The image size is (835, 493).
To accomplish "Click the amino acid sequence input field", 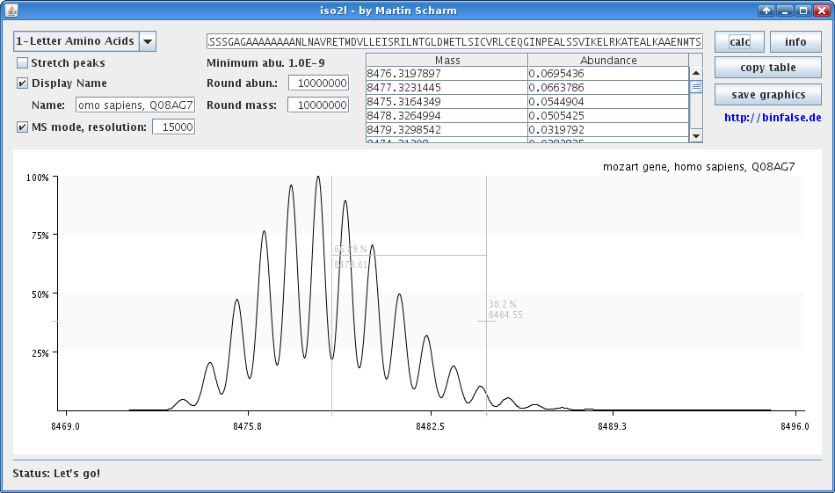I will click(x=454, y=42).
